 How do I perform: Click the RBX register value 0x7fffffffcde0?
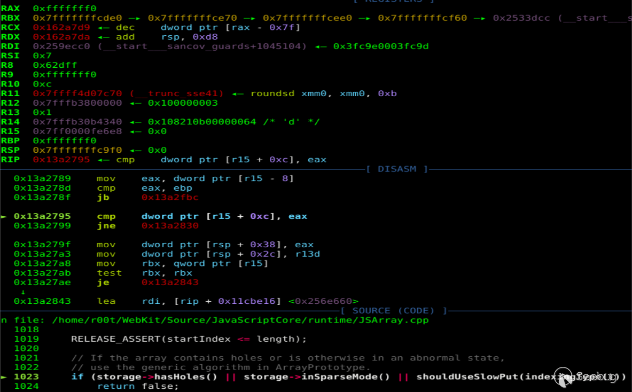77,18
